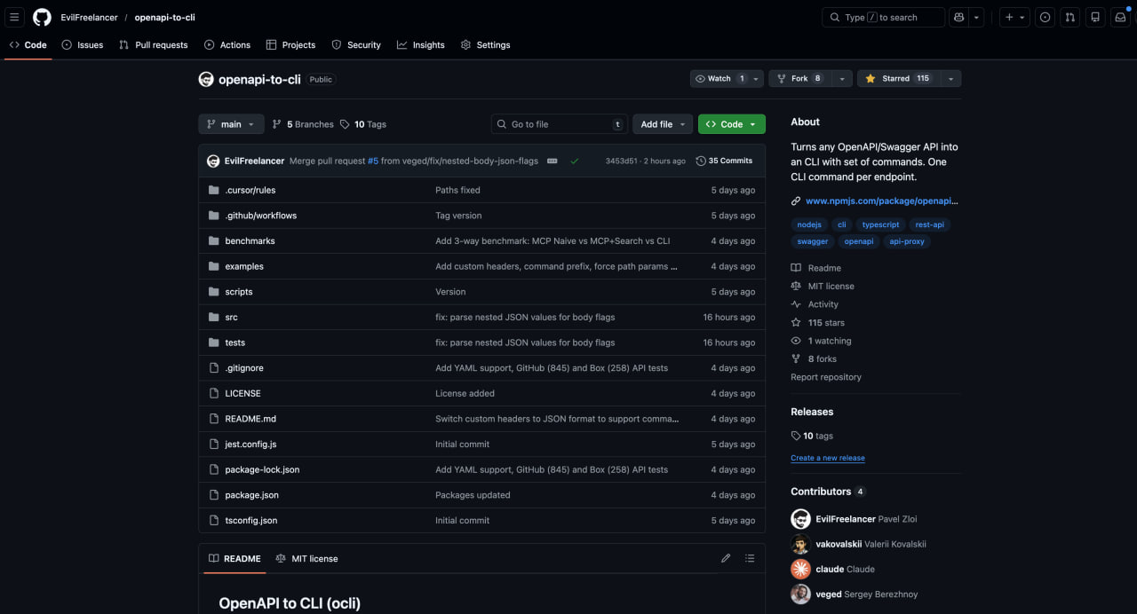The height and width of the screenshot is (614, 1137).
Task: Open pull requests icon in top header
Action: 1069,17
